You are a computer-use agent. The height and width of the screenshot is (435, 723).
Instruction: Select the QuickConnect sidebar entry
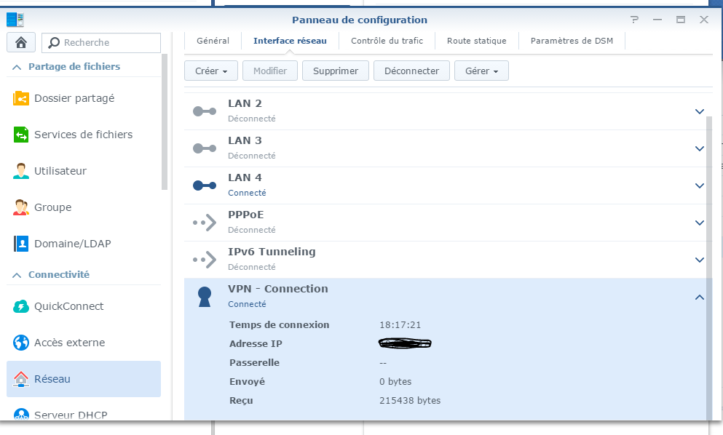84,306
